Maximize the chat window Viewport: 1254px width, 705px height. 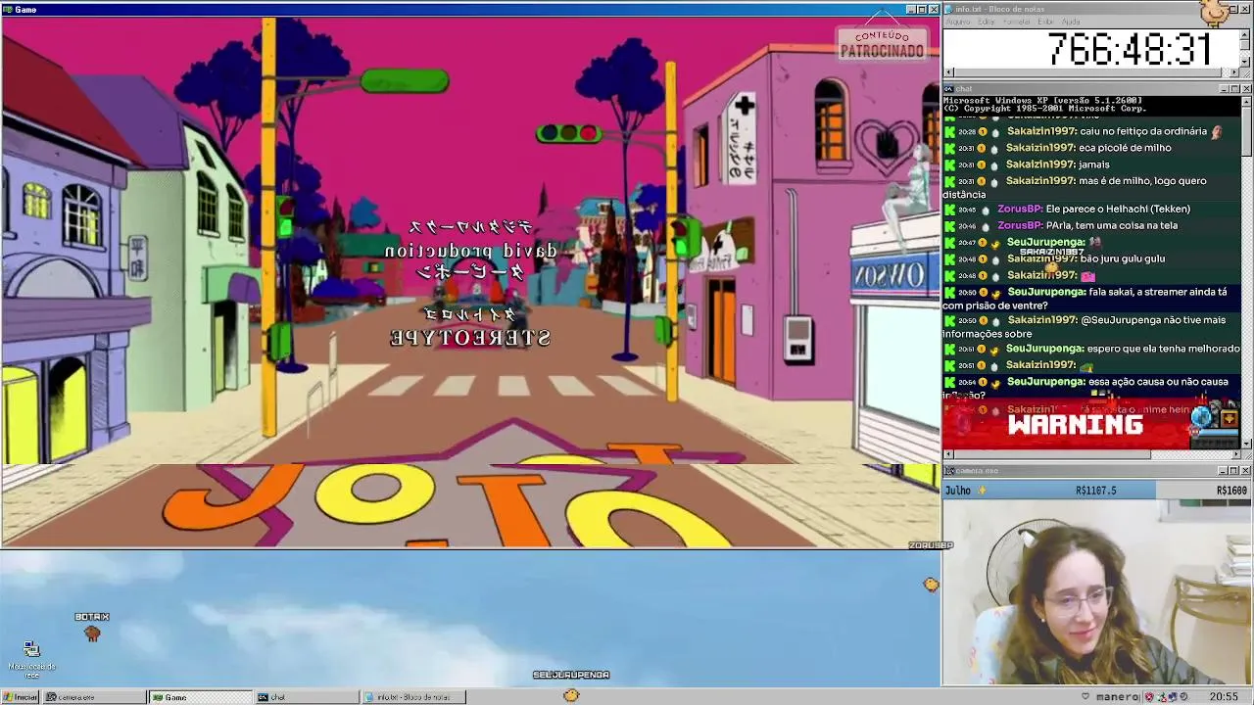coord(1235,89)
